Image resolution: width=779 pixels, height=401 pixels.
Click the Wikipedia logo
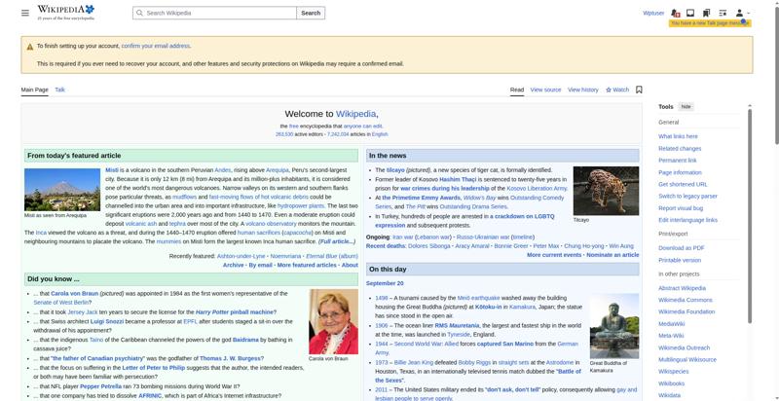[65, 13]
